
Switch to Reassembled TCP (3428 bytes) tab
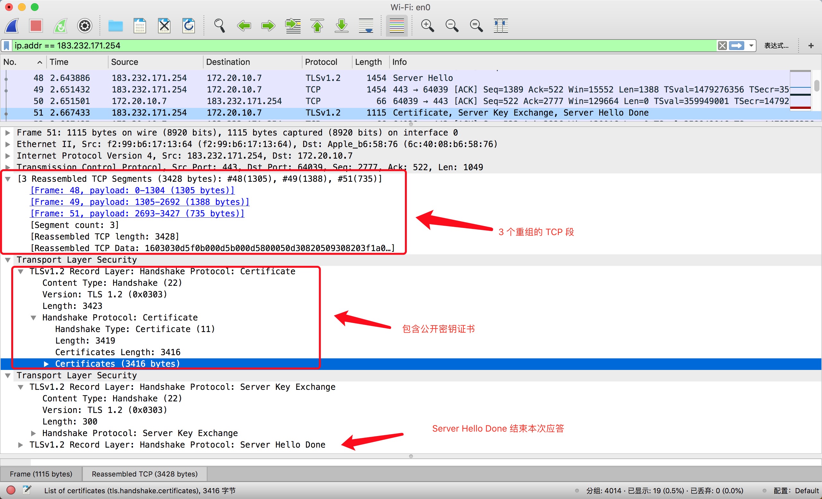144,474
